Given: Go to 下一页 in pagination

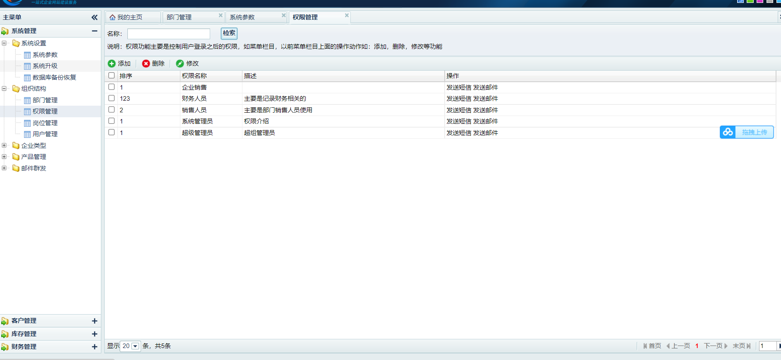Looking at the screenshot, I should (x=716, y=346).
